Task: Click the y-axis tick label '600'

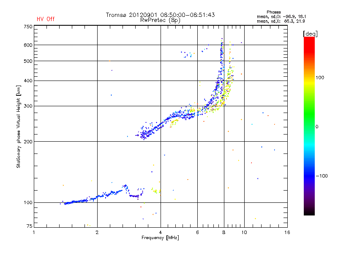Action: tap(28, 45)
